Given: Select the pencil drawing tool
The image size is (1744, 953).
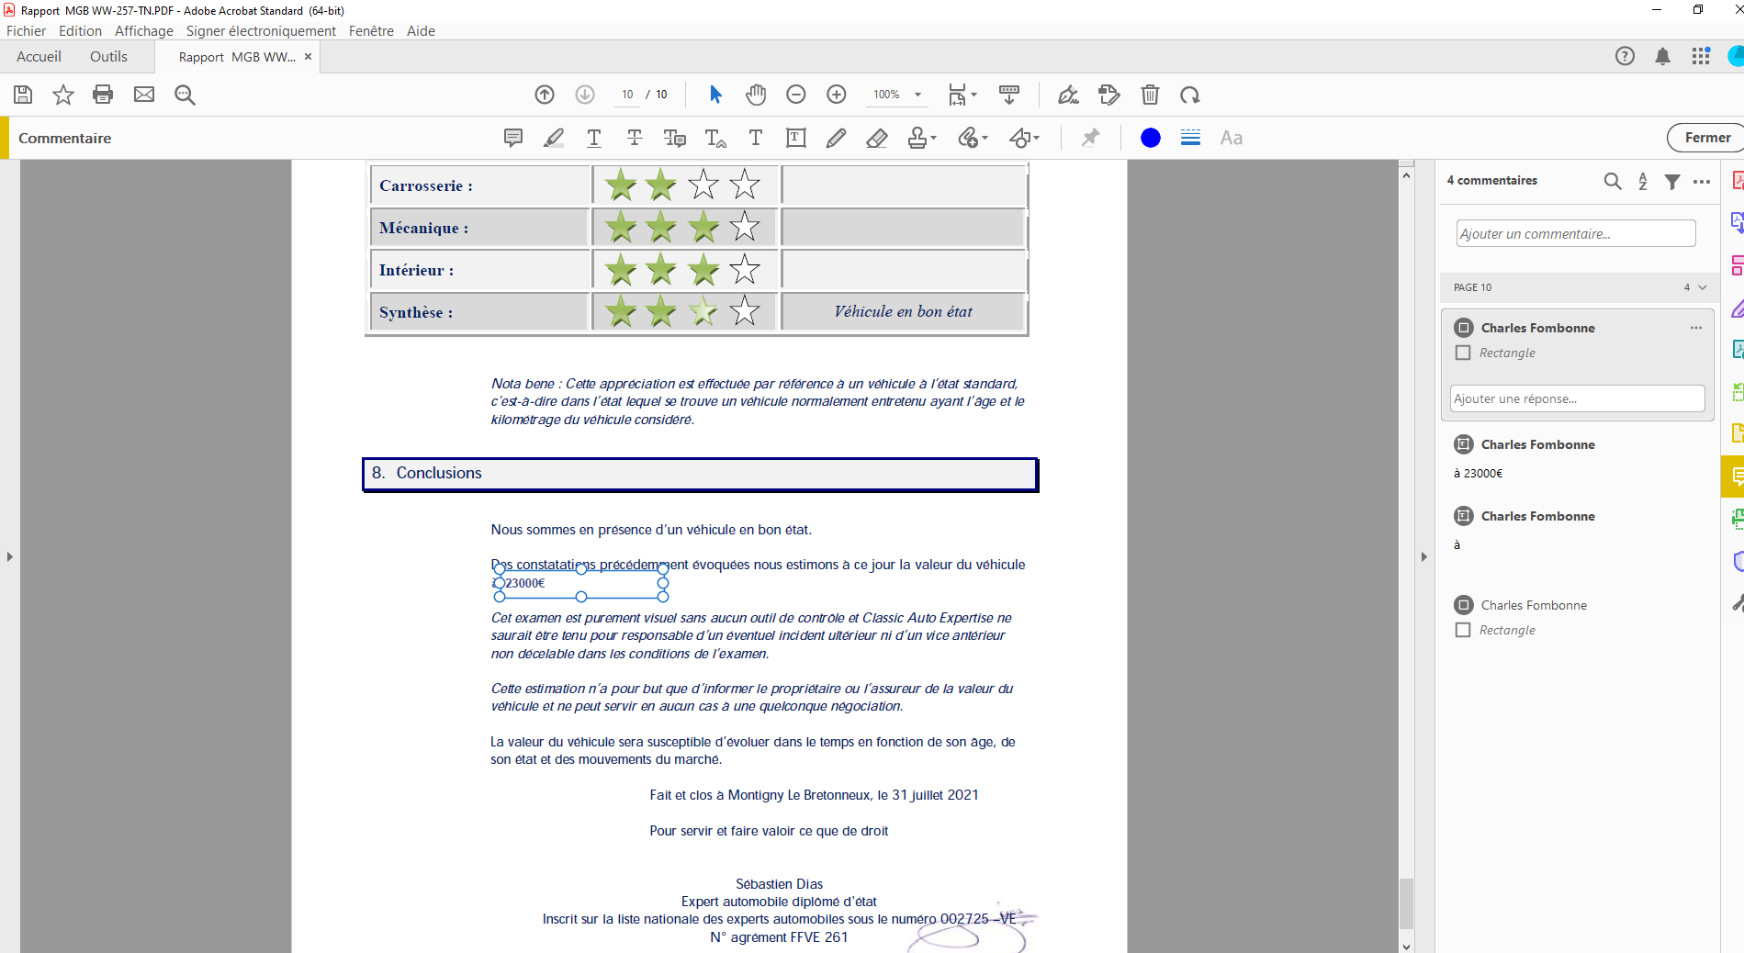Looking at the screenshot, I should point(836,138).
